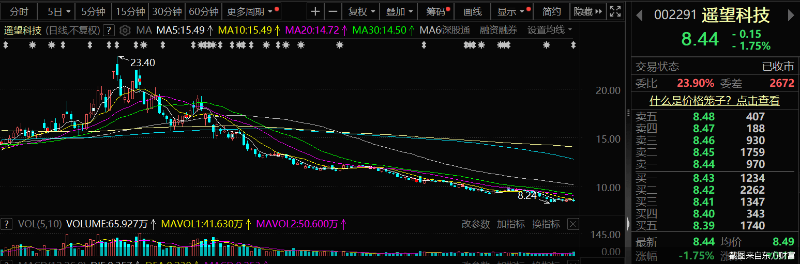Go to next stock with right arrow

[791, 15]
